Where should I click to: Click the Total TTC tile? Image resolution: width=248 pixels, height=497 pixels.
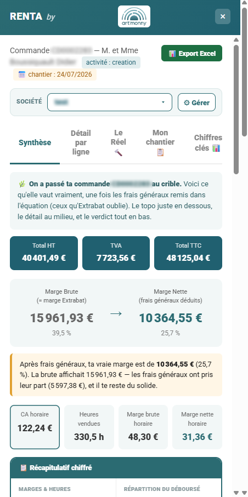coord(188,253)
